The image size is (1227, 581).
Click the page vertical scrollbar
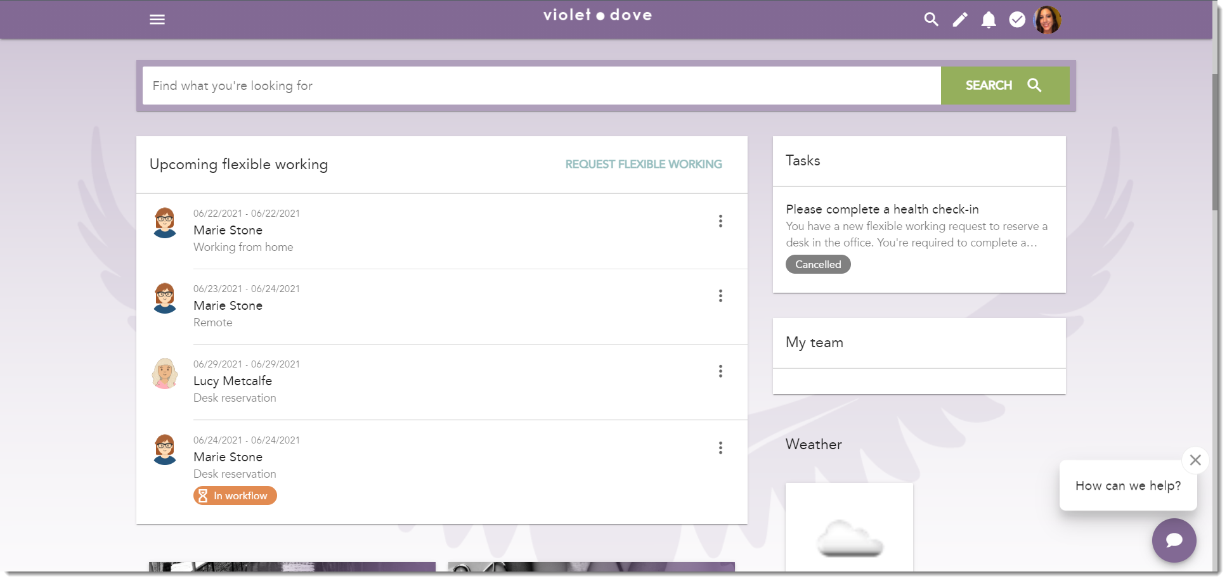[x=1216, y=143]
